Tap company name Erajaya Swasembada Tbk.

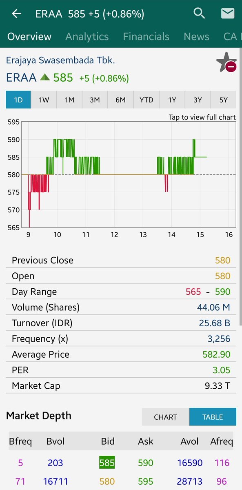click(60, 60)
